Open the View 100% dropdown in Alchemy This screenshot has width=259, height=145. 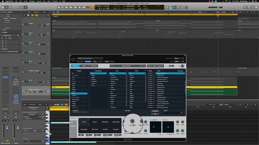pyautogui.click(x=177, y=62)
